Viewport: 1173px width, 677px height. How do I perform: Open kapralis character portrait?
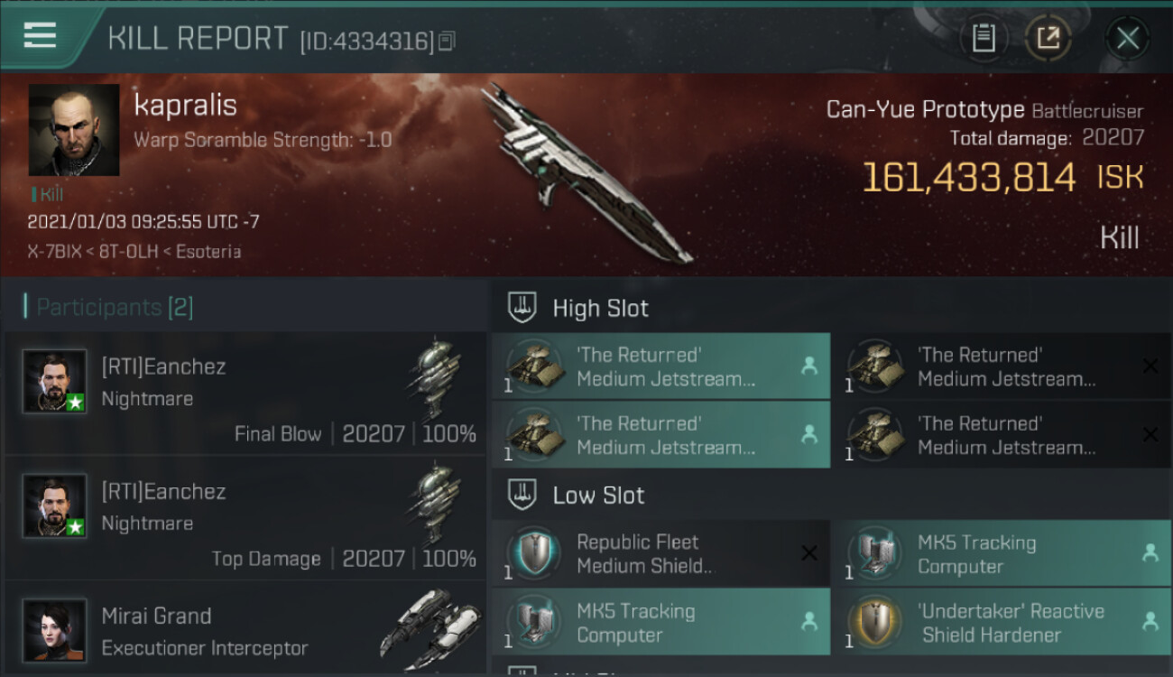74,130
